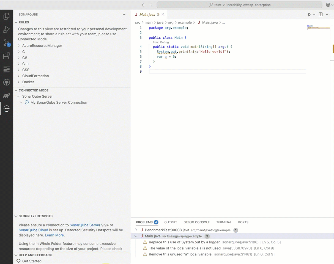Follow the SonarQube Cloud link

tap(33, 230)
